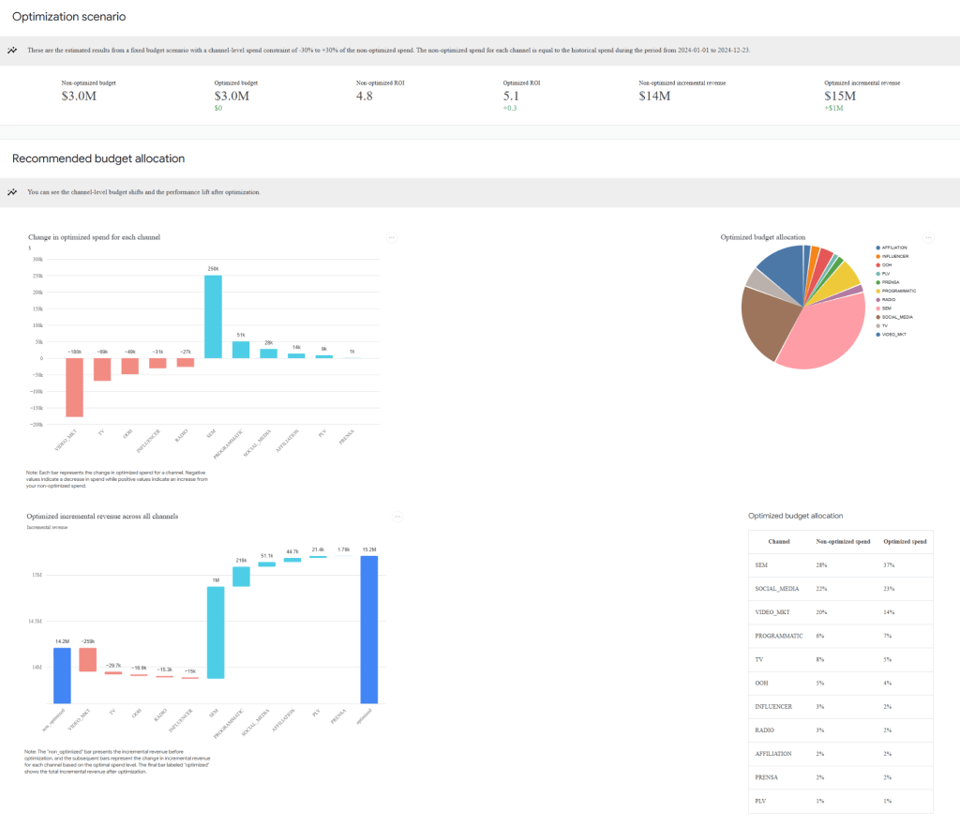Open the pie chart's three-dot actions menu
The width and height of the screenshot is (960, 827).
928,237
